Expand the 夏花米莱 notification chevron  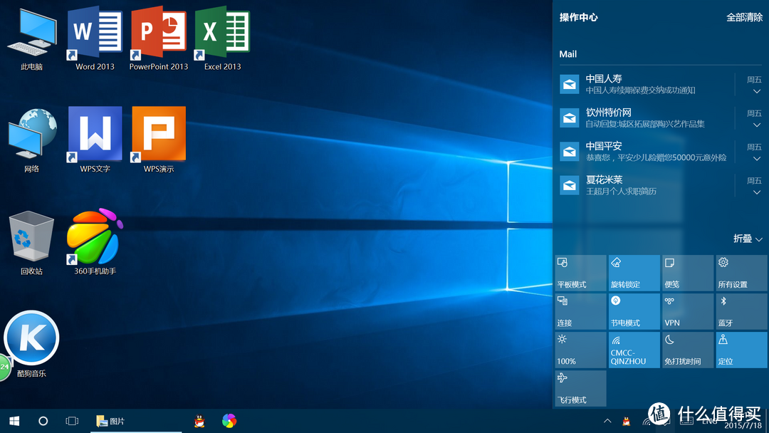point(756,192)
